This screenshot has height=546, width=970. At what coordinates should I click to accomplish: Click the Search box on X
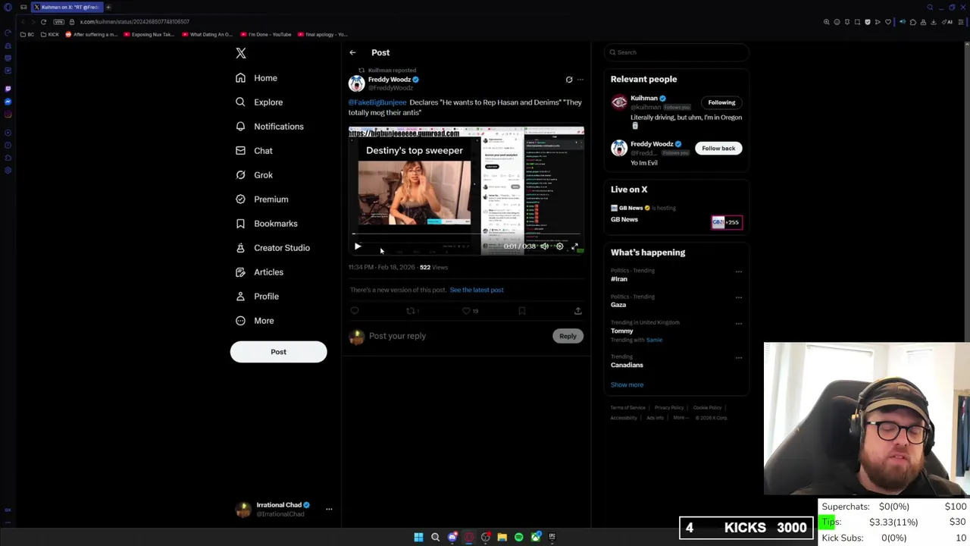click(677, 52)
